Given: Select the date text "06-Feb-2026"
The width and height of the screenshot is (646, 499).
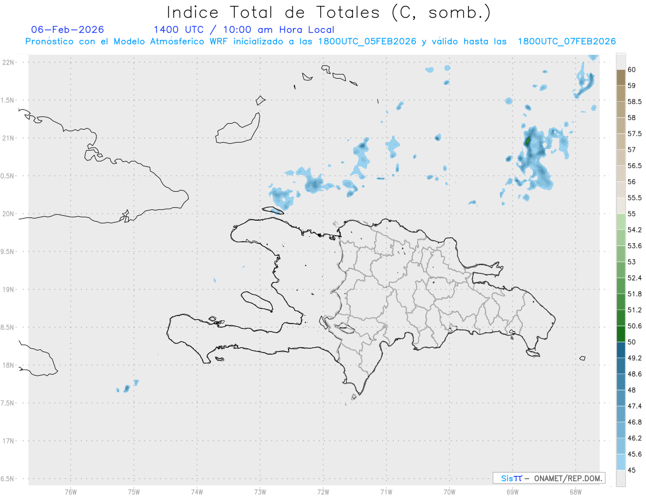Looking at the screenshot, I should pyautogui.click(x=68, y=30).
